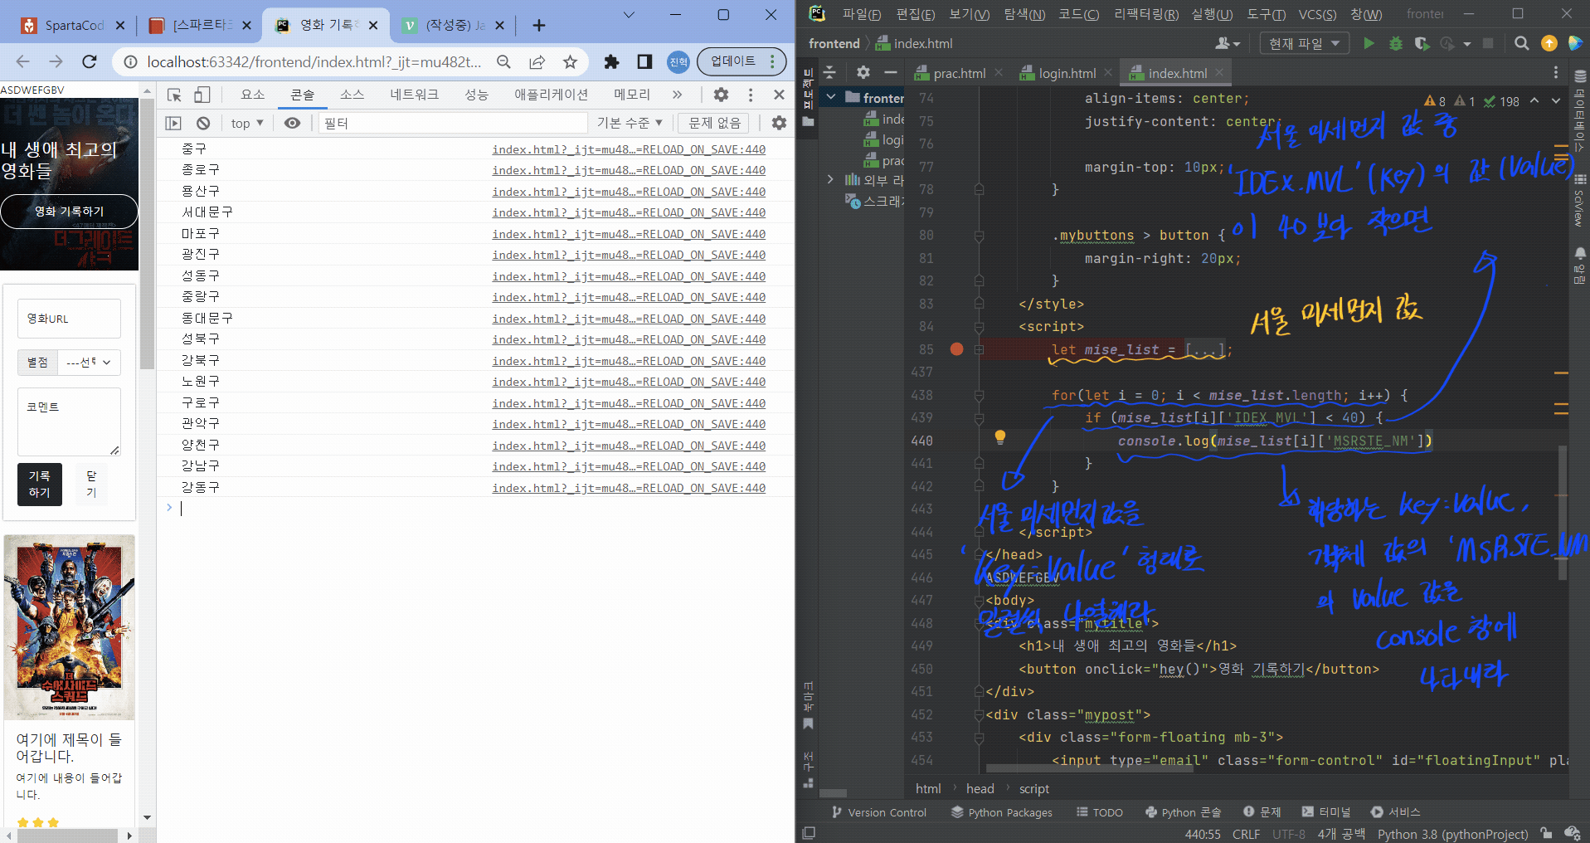
Task: Bookmark this page with the star
Action: coord(570,61)
